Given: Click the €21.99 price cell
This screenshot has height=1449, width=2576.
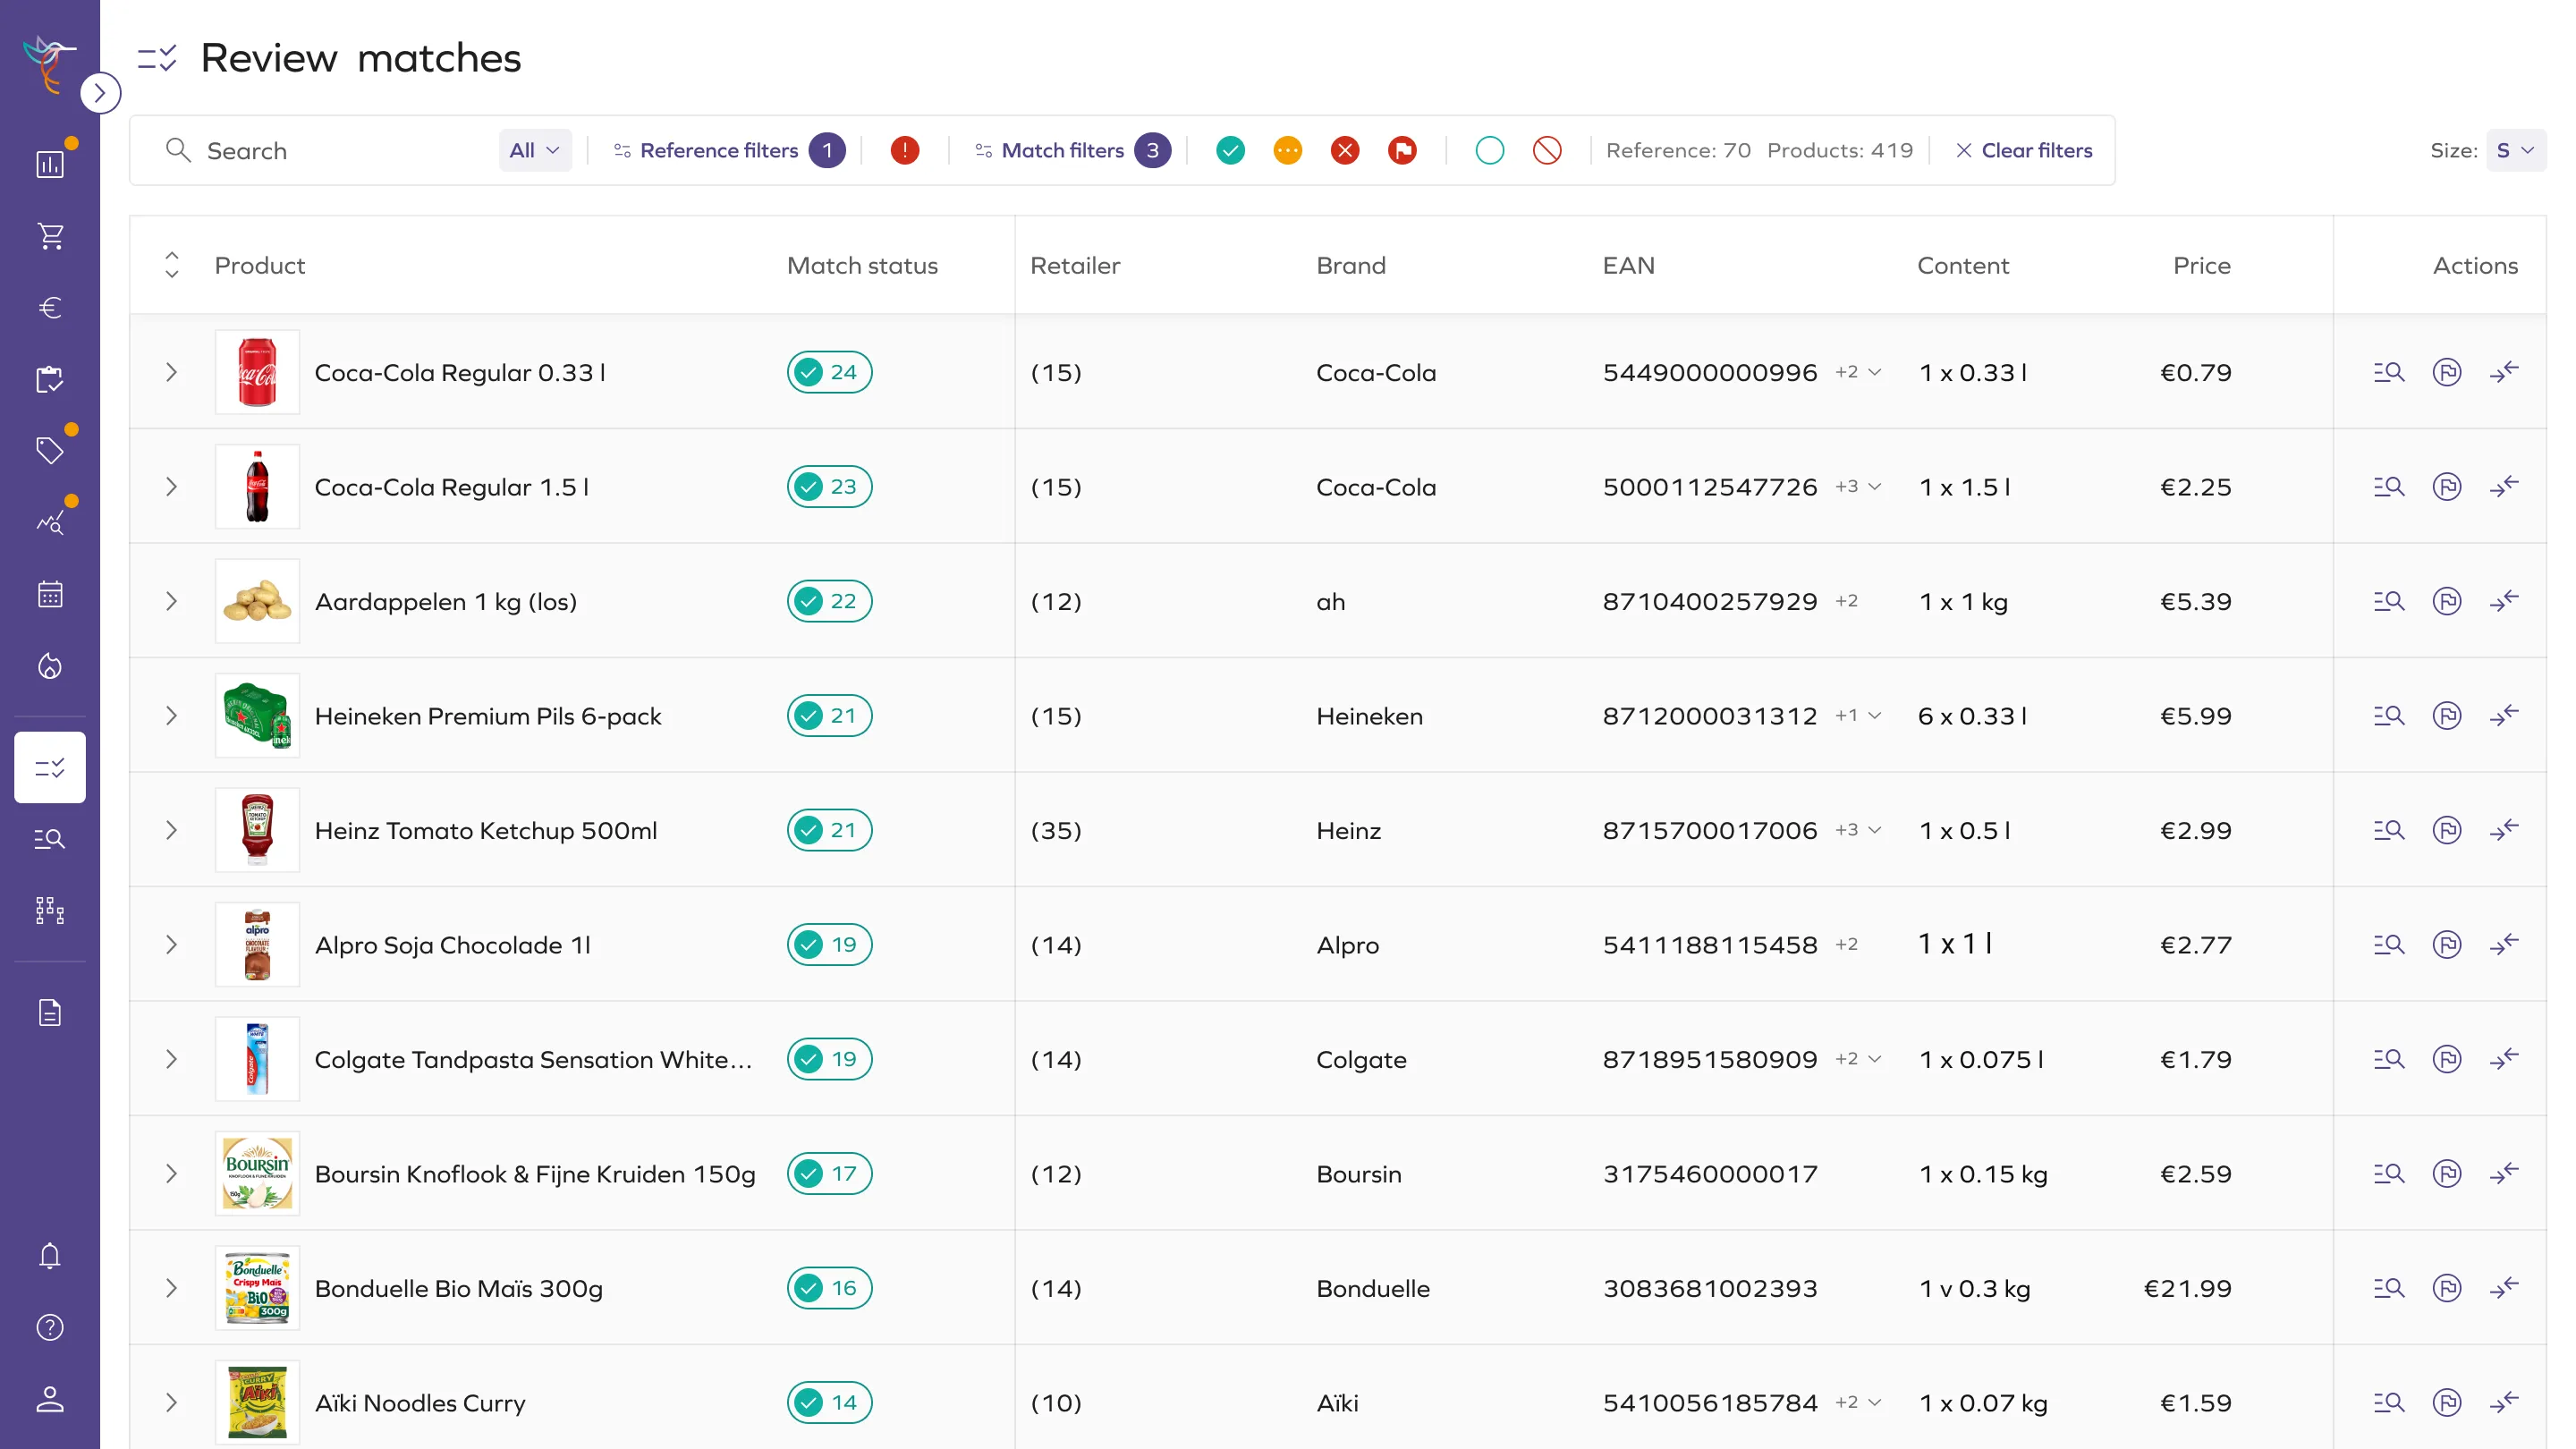Looking at the screenshot, I should click(x=2187, y=1289).
